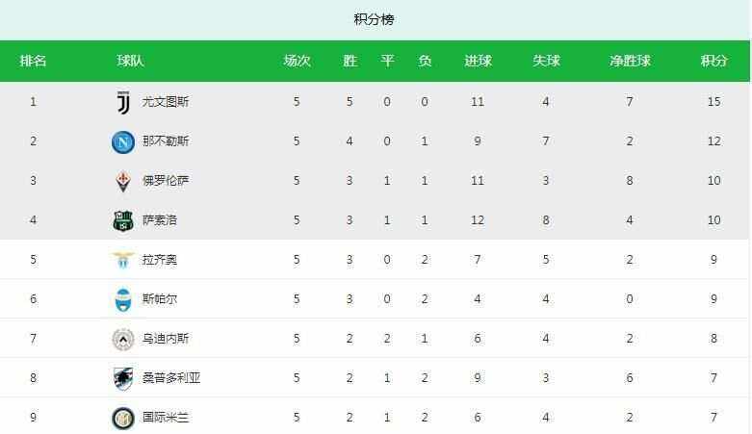Viewport: 752px width, 434px height.
Task: Click the 积分榜 title tab
Action: [375, 19]
